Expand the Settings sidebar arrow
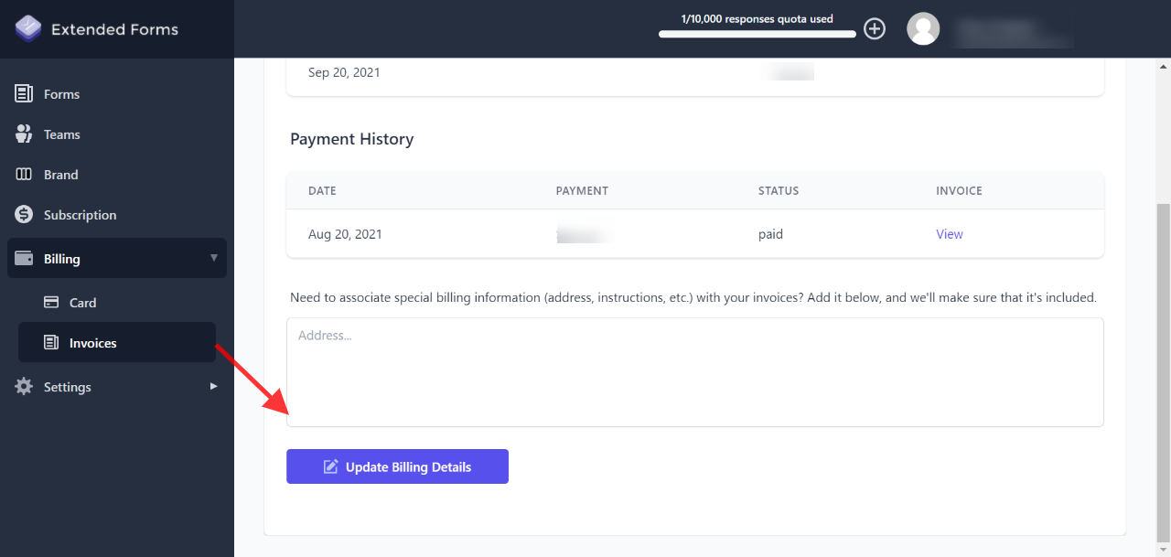This screenshot has width=1171, height=557. click(214, 386)
